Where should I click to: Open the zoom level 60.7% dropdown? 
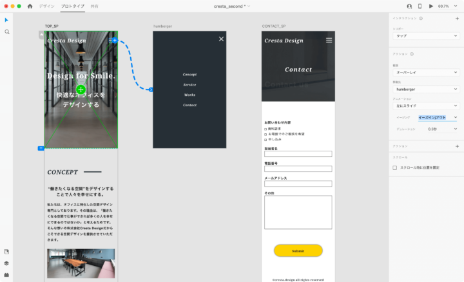pos(447,6)
